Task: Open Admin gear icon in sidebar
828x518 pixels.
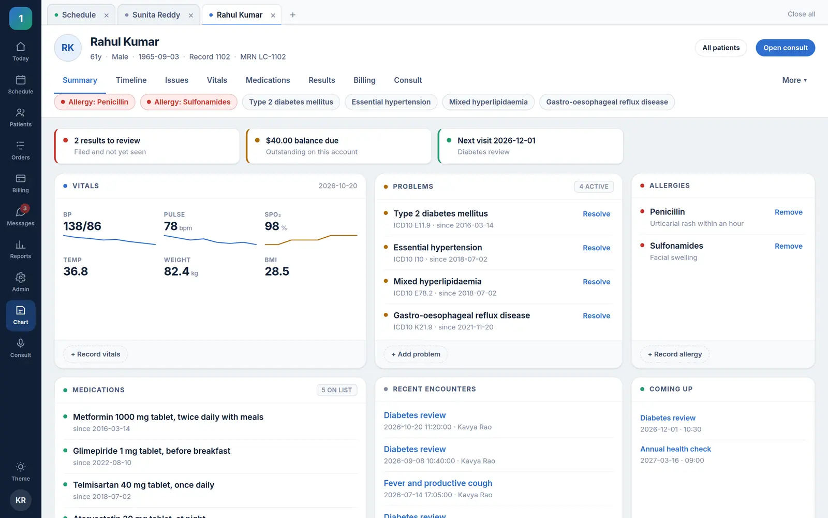Action: click(21, 282)
